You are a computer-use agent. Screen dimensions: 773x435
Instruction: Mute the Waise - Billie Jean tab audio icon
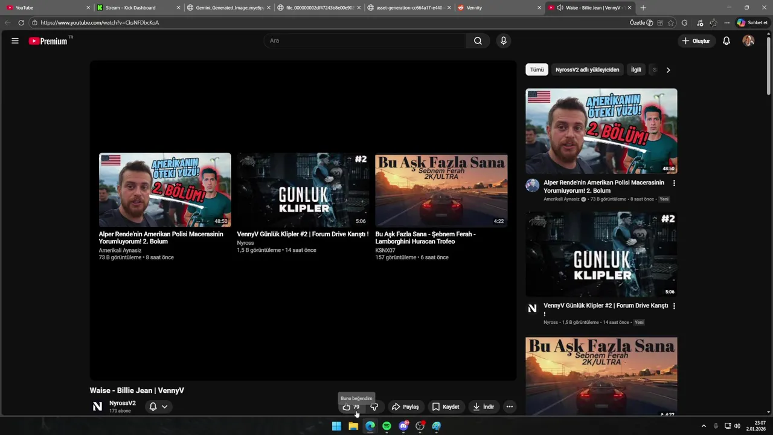pos(560,8)
